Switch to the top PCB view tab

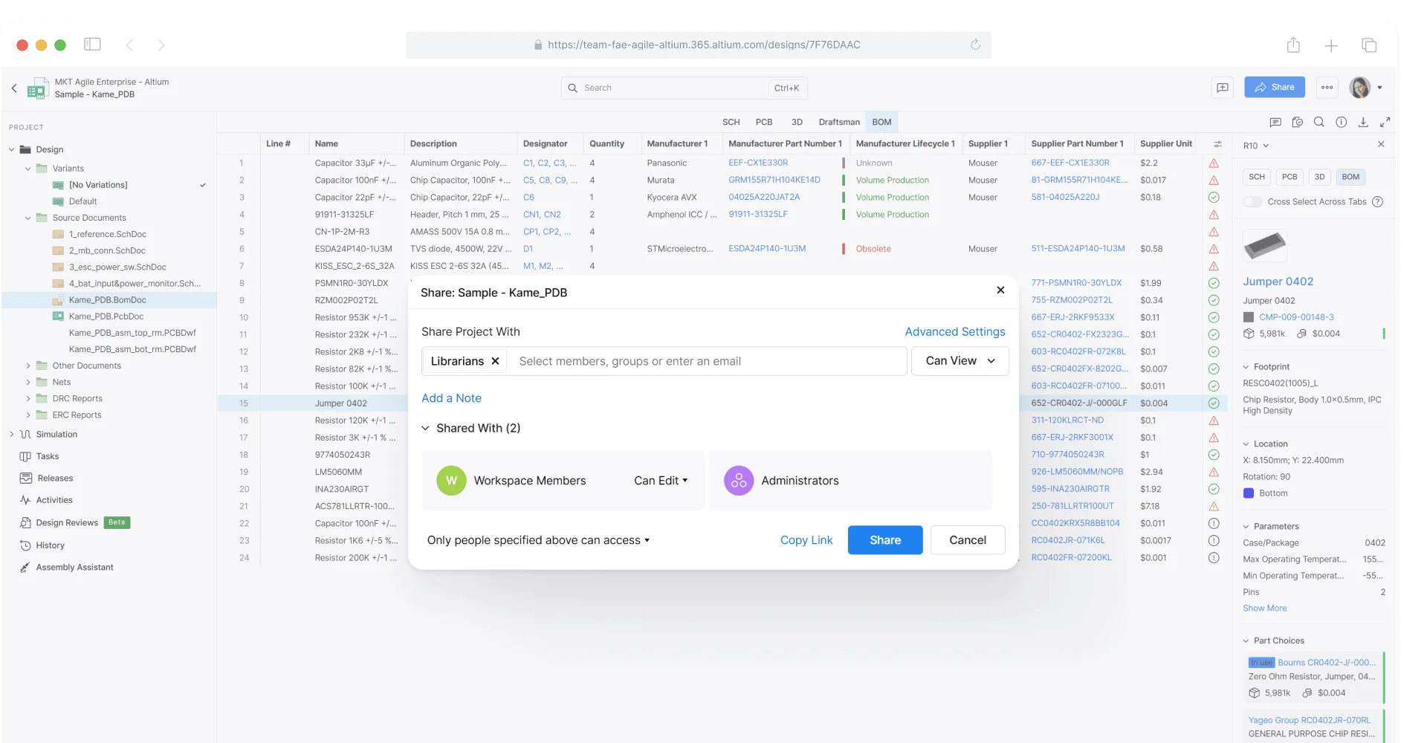click(764, 122)
